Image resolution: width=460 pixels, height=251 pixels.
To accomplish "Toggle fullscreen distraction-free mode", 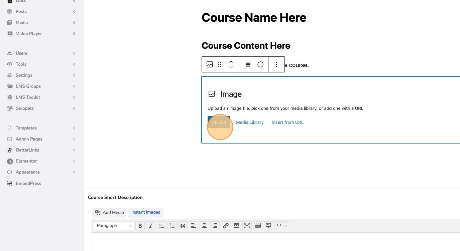I will click(x=247, y=226).
